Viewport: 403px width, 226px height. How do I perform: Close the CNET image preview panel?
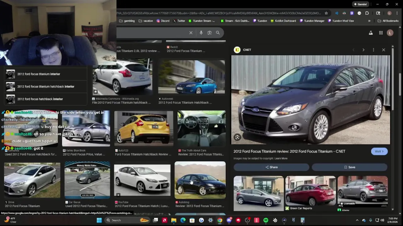(383, 50)
